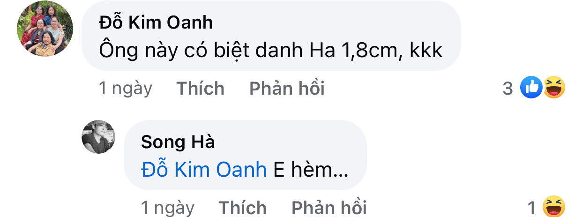Click the Haha emoji on Song Hà's reply

tap(553, 207)
